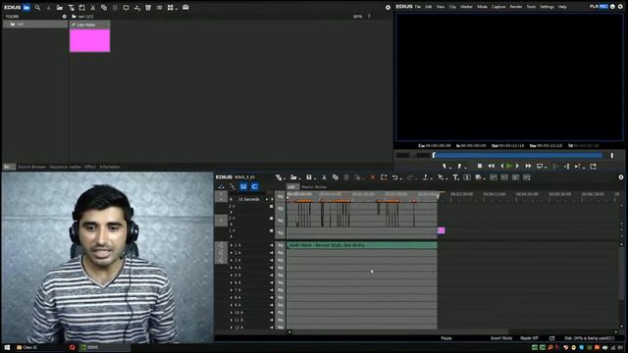Image resolution: width=628 pixels, height=353 pixels.
Task: Open the Edit menu
Action: [x=429, y=7]
